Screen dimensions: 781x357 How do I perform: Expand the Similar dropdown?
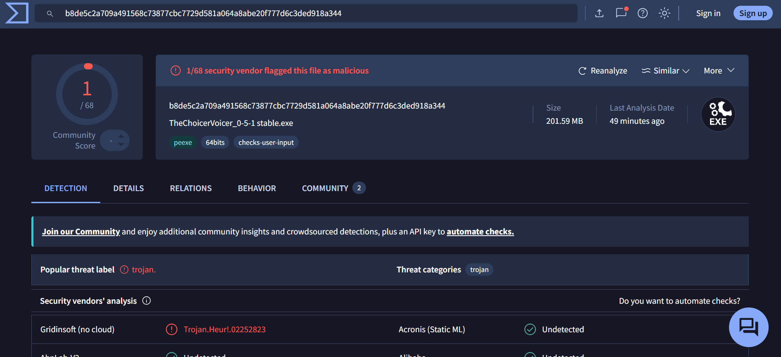665,71
